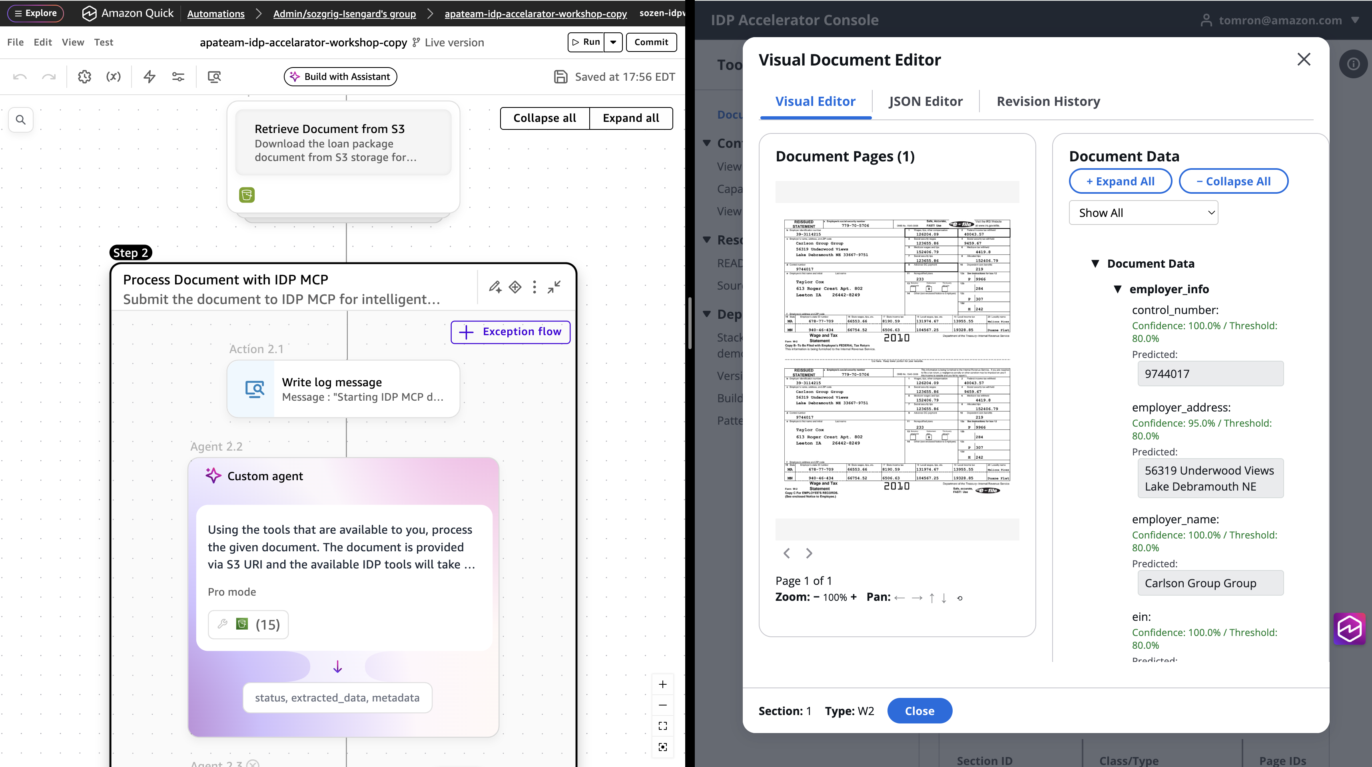Open the Explore hamburger menu

point(36,13)
